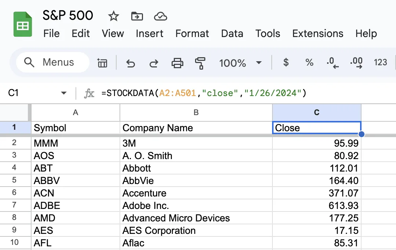This screenshot has height=250, width=396.
Task: Select column B header
Action: [x=196, y=113]
